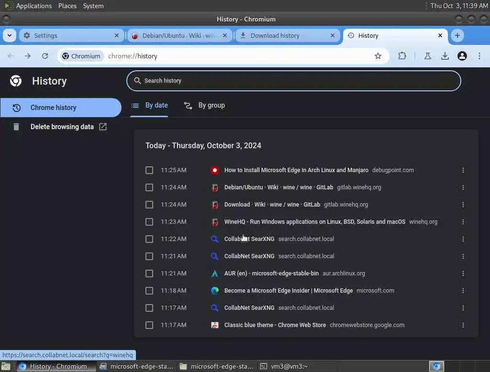
Task: Open WineHQ Run Windows applications link
Action: coord(315,222)
